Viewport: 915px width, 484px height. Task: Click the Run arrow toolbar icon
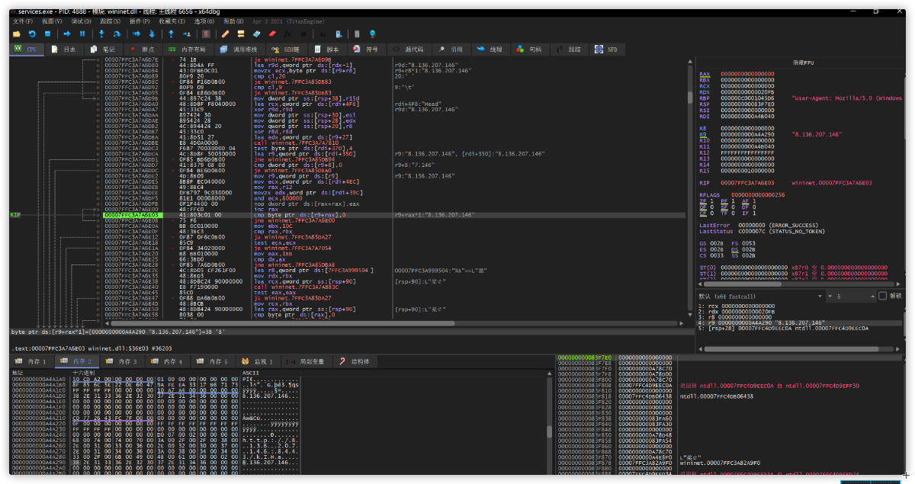coord(67,34)
